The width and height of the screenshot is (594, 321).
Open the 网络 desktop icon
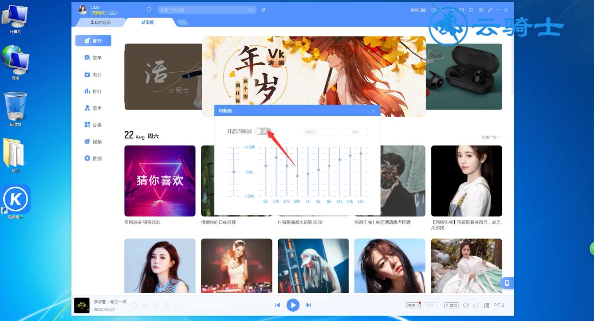16,63
